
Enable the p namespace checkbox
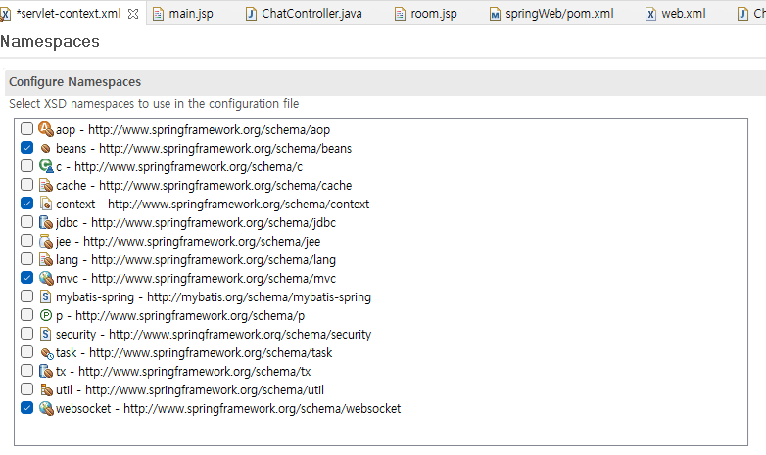[26, 315]
